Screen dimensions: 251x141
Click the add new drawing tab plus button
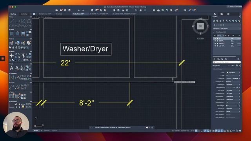[37, 14]
